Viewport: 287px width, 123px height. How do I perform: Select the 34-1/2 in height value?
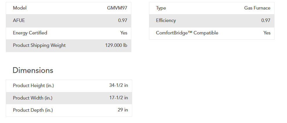click(119, 86)
